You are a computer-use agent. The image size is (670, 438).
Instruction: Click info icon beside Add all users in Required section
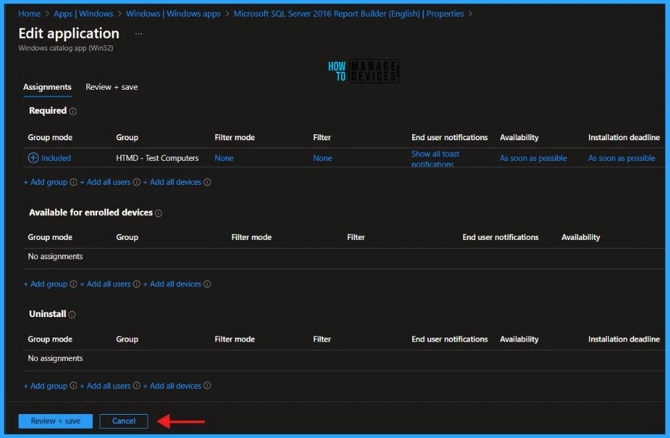137,182
